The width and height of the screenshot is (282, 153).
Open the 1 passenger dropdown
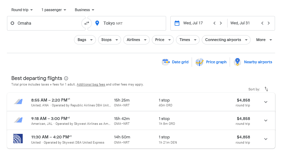point(54,10)
